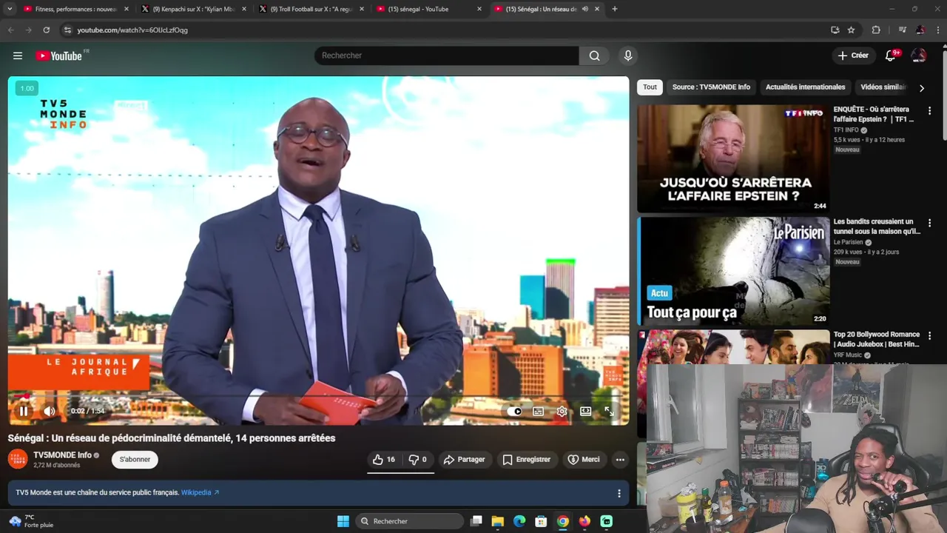Click the Windows taskbar Rechercher box
This screenshot has width=947, height=533.
click(410, 521)
